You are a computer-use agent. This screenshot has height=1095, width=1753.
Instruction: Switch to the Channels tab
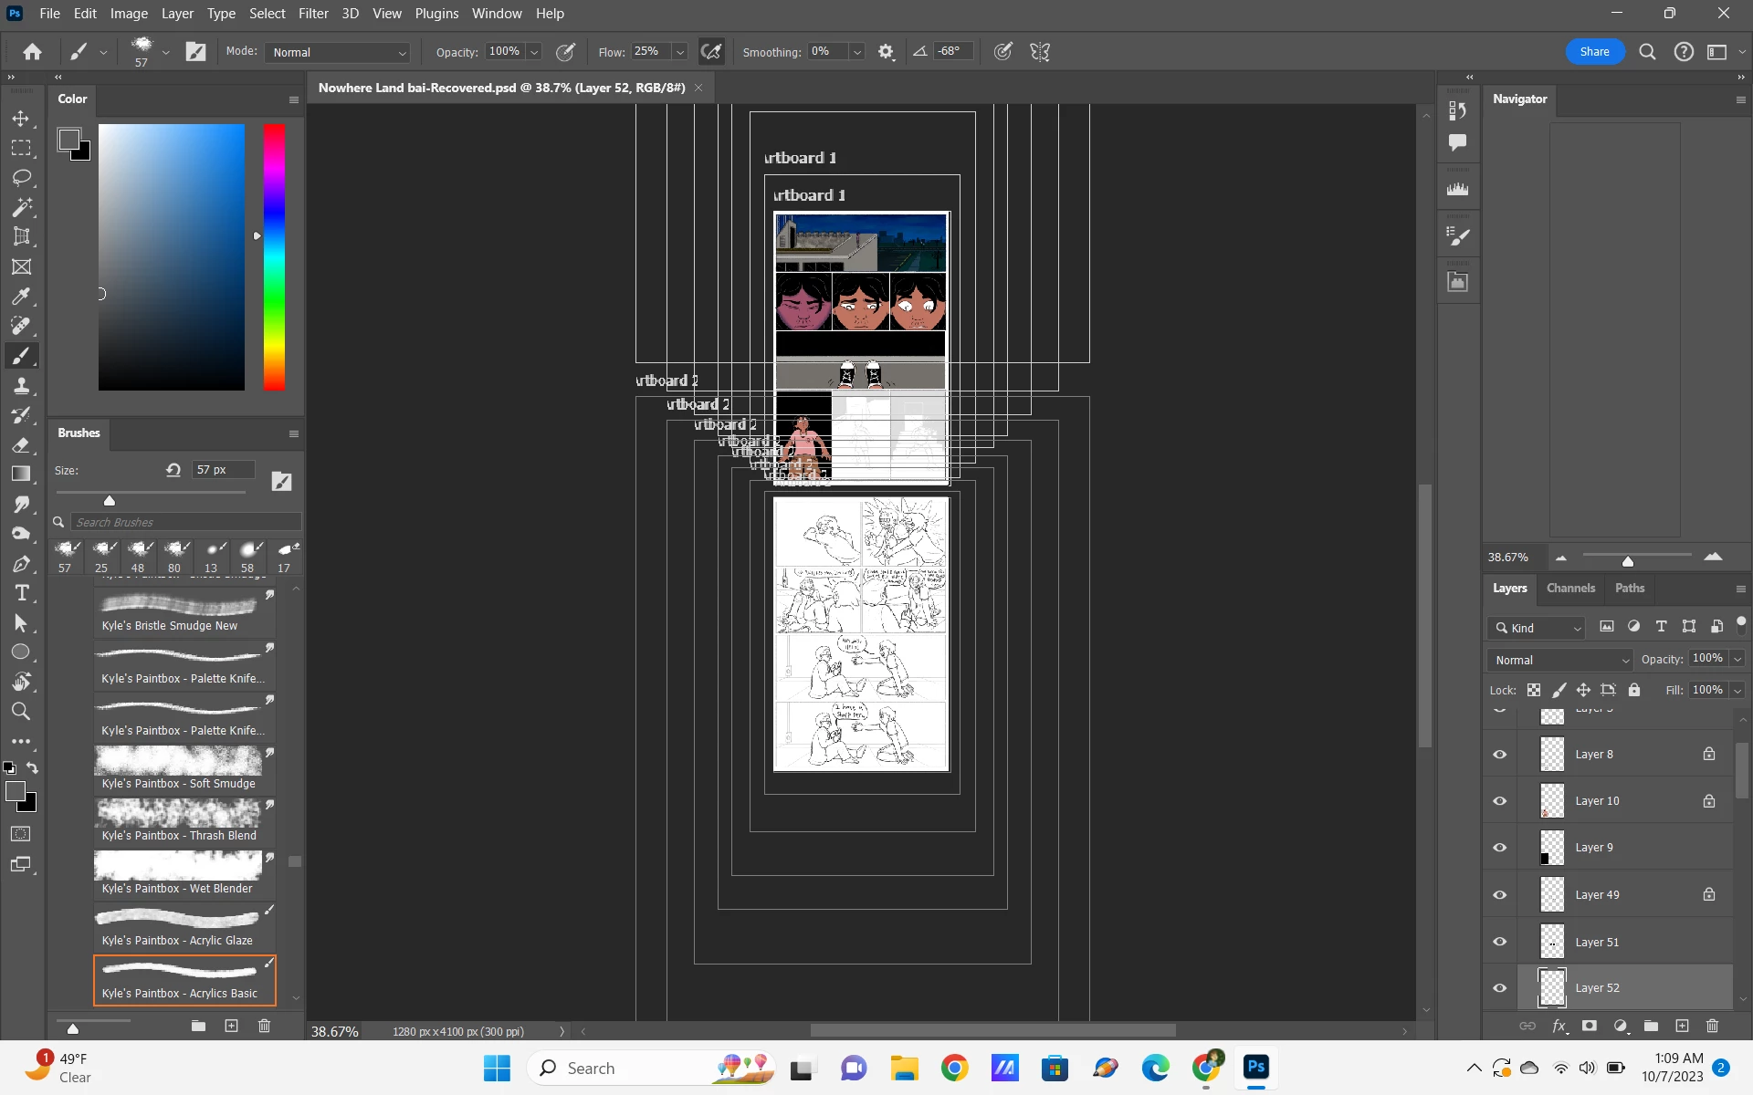1570,588
